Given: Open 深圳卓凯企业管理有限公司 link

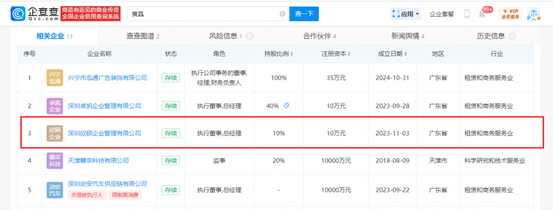Looking at the screenshot, I should 104,106.
